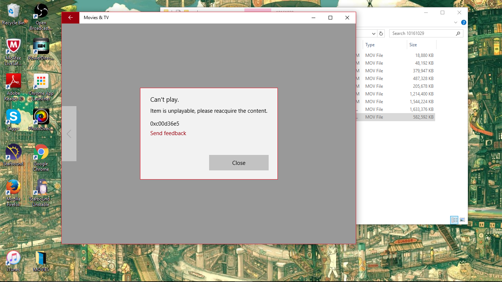
Task: Close the Movies & TV window
Action: pos(347,18)
